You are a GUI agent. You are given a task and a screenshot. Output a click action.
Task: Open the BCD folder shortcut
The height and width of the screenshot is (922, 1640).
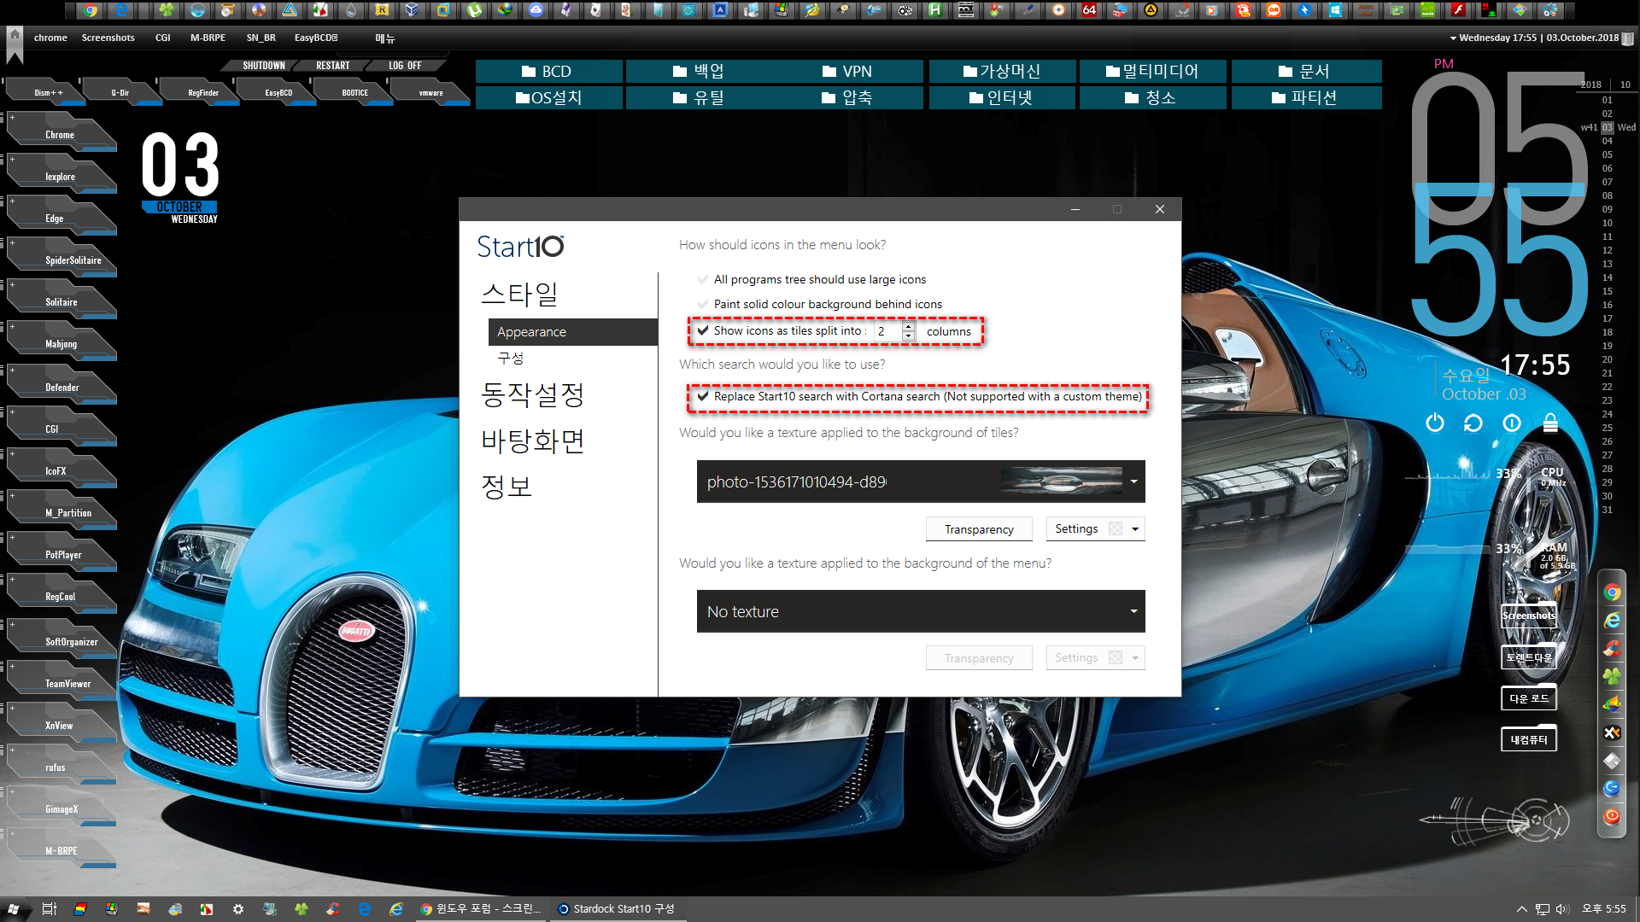pyautogui.click(x=549, y=72)
